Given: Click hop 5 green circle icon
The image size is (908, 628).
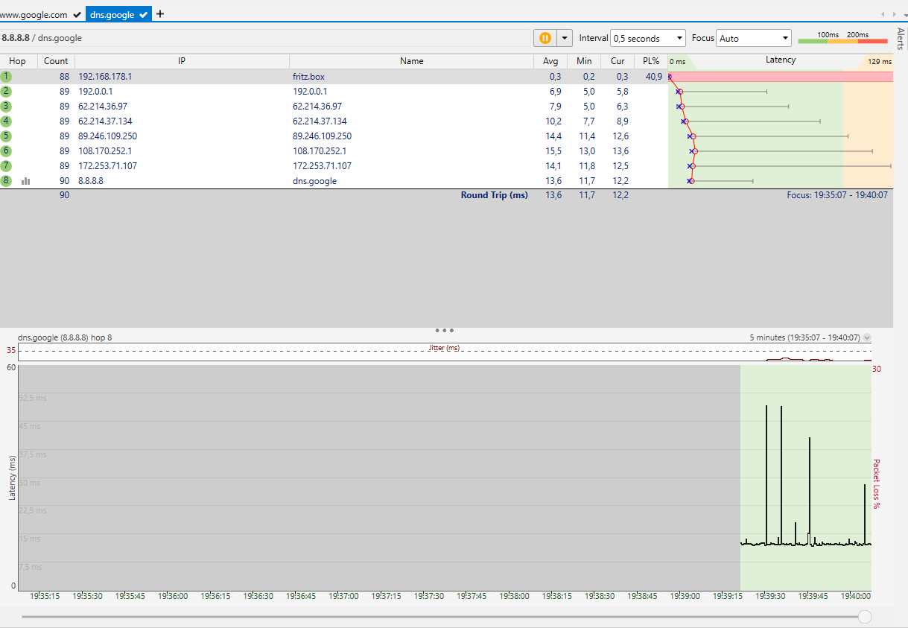Looking at the screenshot, I should coord(6,136).
